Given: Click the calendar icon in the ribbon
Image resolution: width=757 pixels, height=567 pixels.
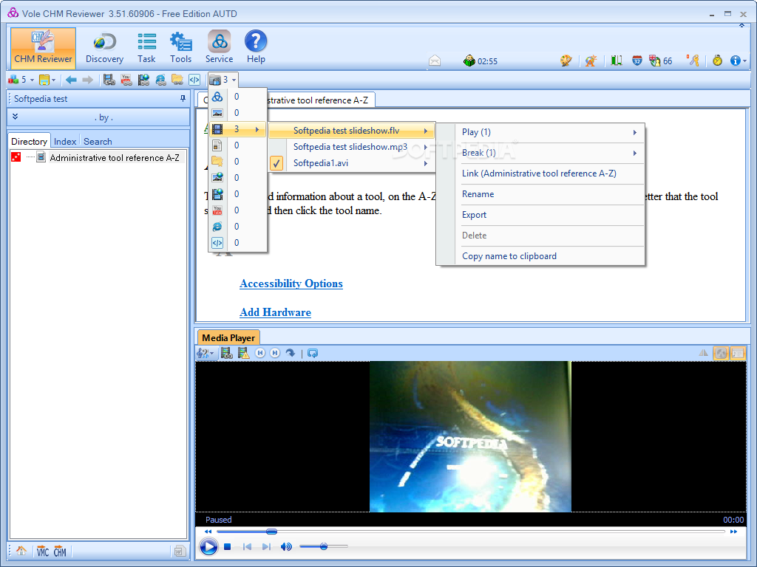Looking at the screenshot, I should (637, 61).
